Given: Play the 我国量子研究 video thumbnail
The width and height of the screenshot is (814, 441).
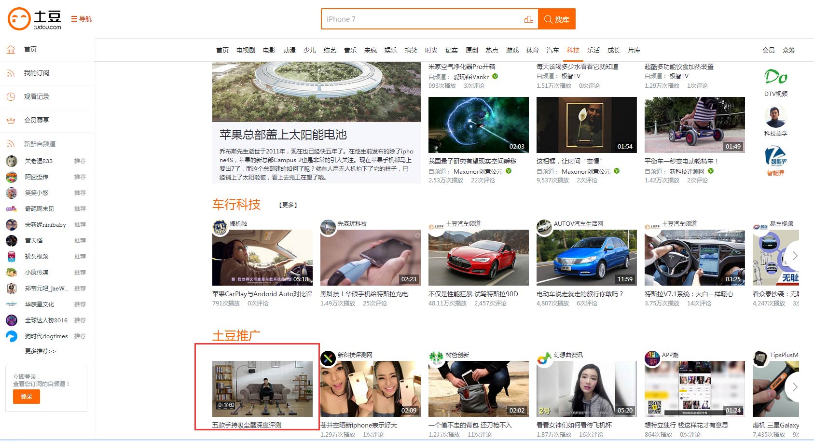Looking at the screenshot, I should tap(479, 125).
